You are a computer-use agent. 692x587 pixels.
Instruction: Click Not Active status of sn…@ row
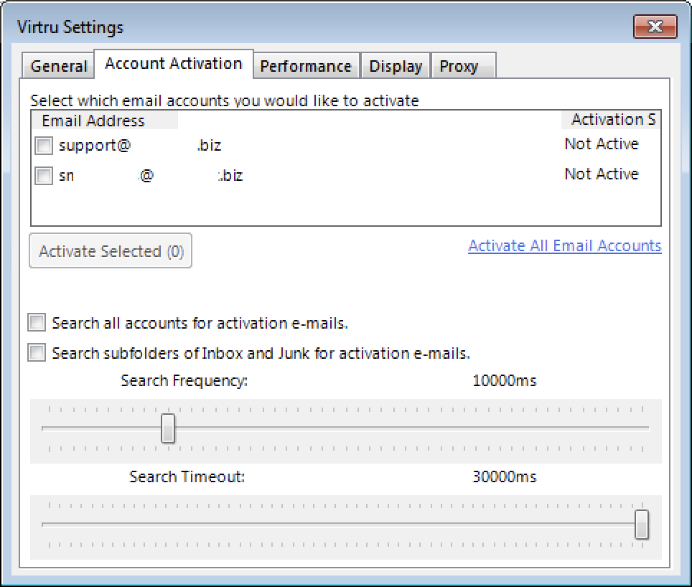[602, 174]
